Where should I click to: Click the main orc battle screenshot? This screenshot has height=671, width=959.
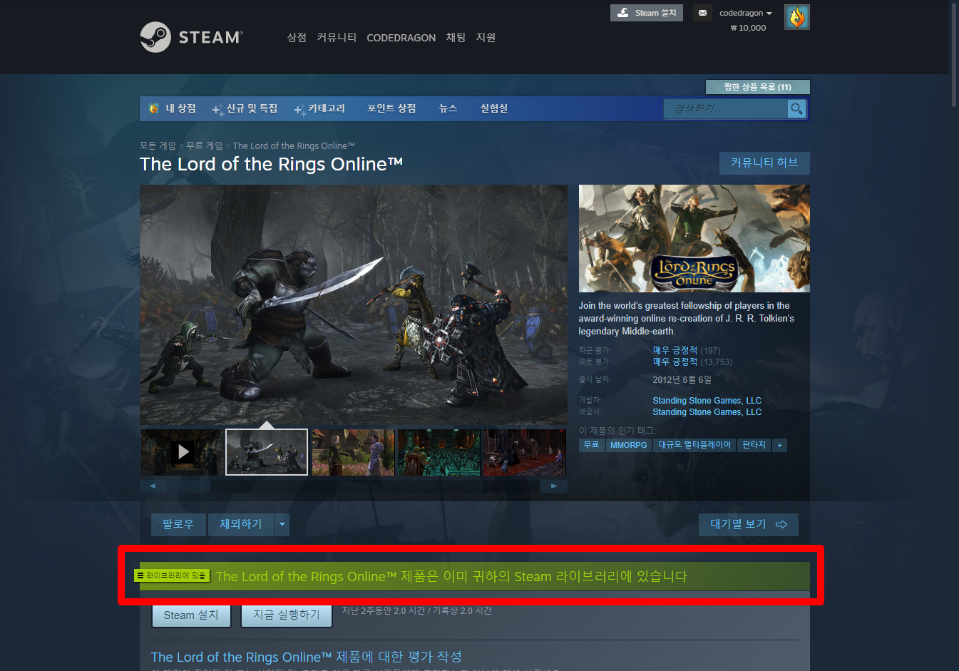tap(354, 305)
